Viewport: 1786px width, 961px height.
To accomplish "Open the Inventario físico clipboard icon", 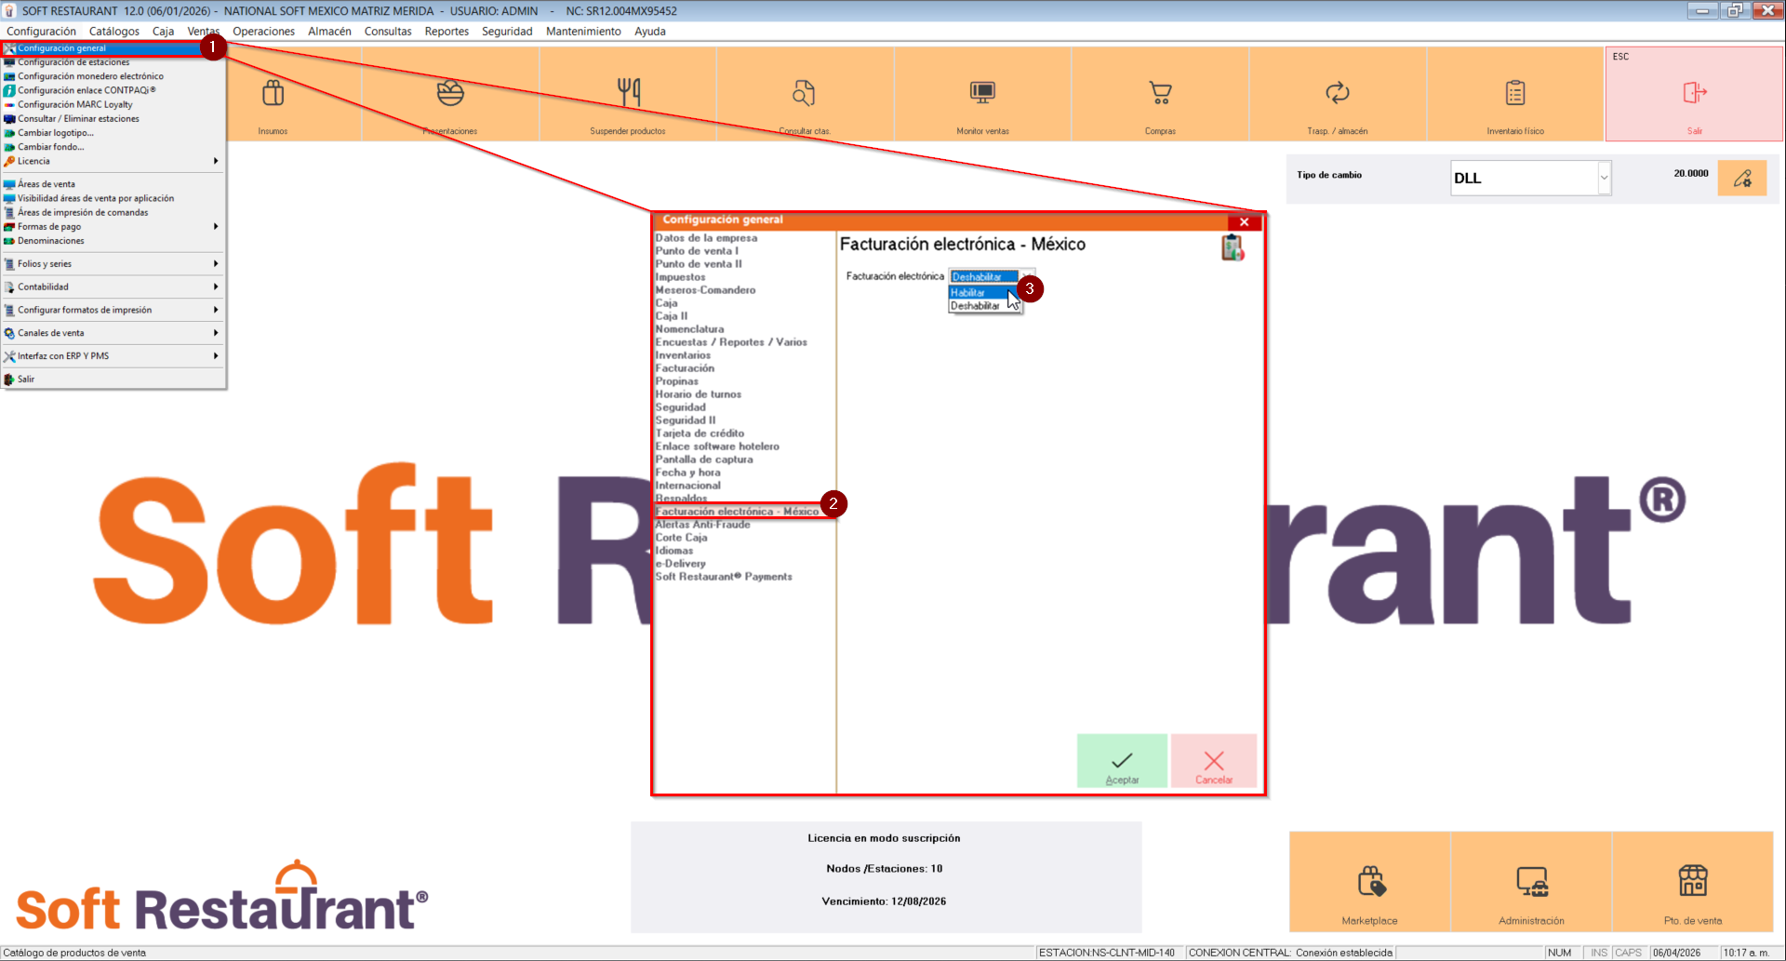I will (1515, 93).
